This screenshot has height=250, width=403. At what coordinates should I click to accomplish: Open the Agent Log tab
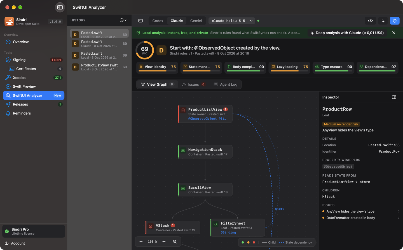[225, 84]
